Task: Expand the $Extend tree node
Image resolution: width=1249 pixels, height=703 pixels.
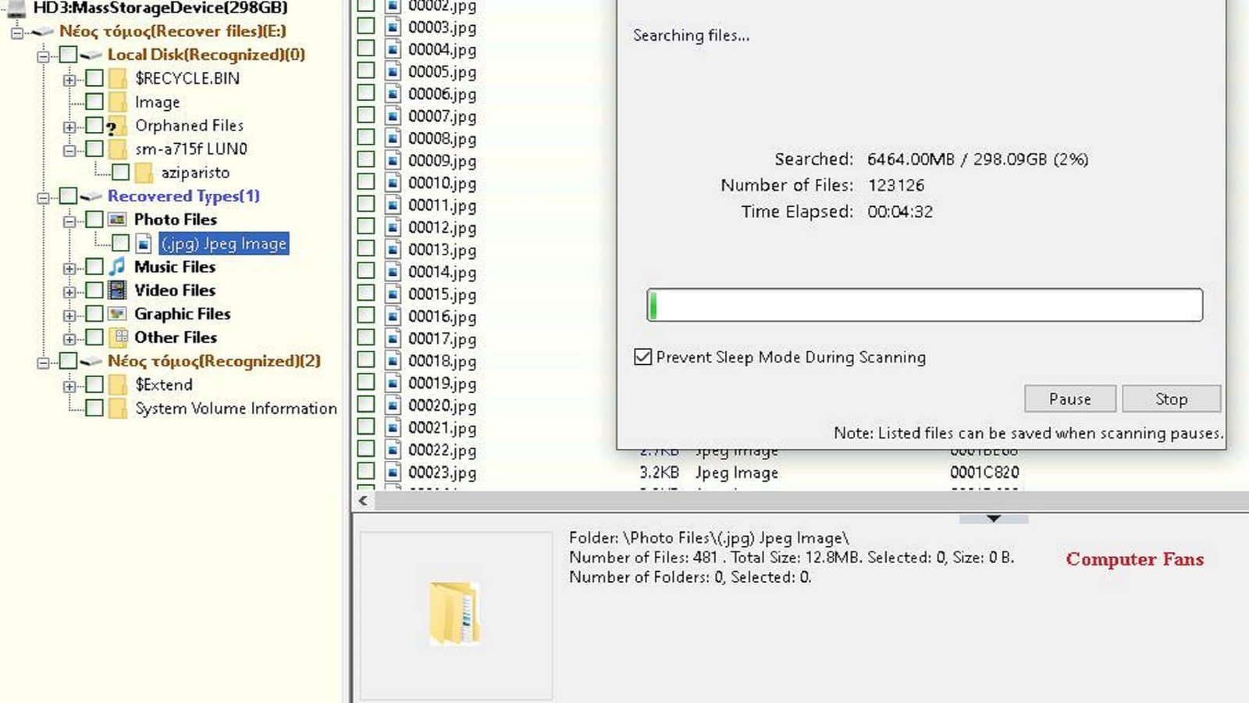Action: pos(69,386)
